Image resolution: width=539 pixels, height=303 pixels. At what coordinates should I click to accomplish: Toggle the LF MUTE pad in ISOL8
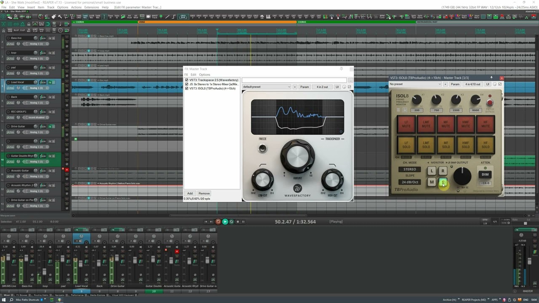coord(406,124)
